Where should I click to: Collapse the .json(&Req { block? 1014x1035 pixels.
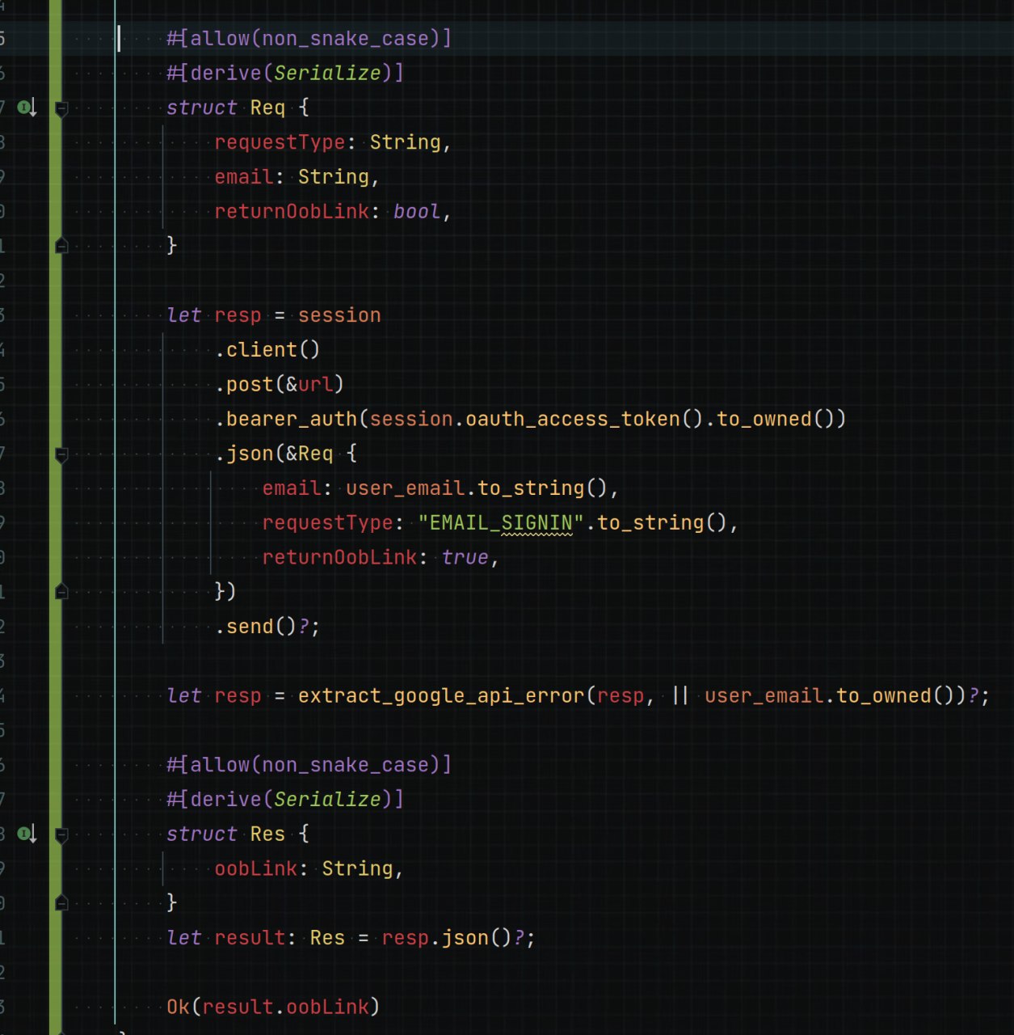pyautogui.click(x=61, y=454)
